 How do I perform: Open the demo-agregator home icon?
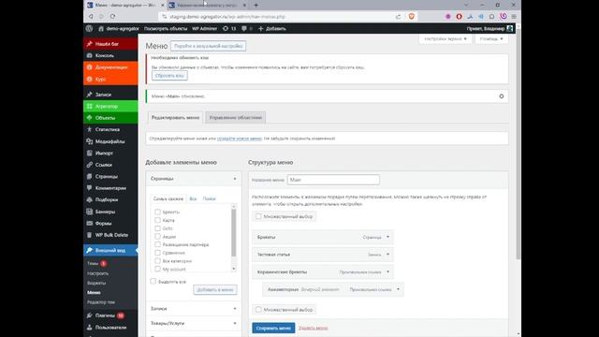(x=101, y=29)
